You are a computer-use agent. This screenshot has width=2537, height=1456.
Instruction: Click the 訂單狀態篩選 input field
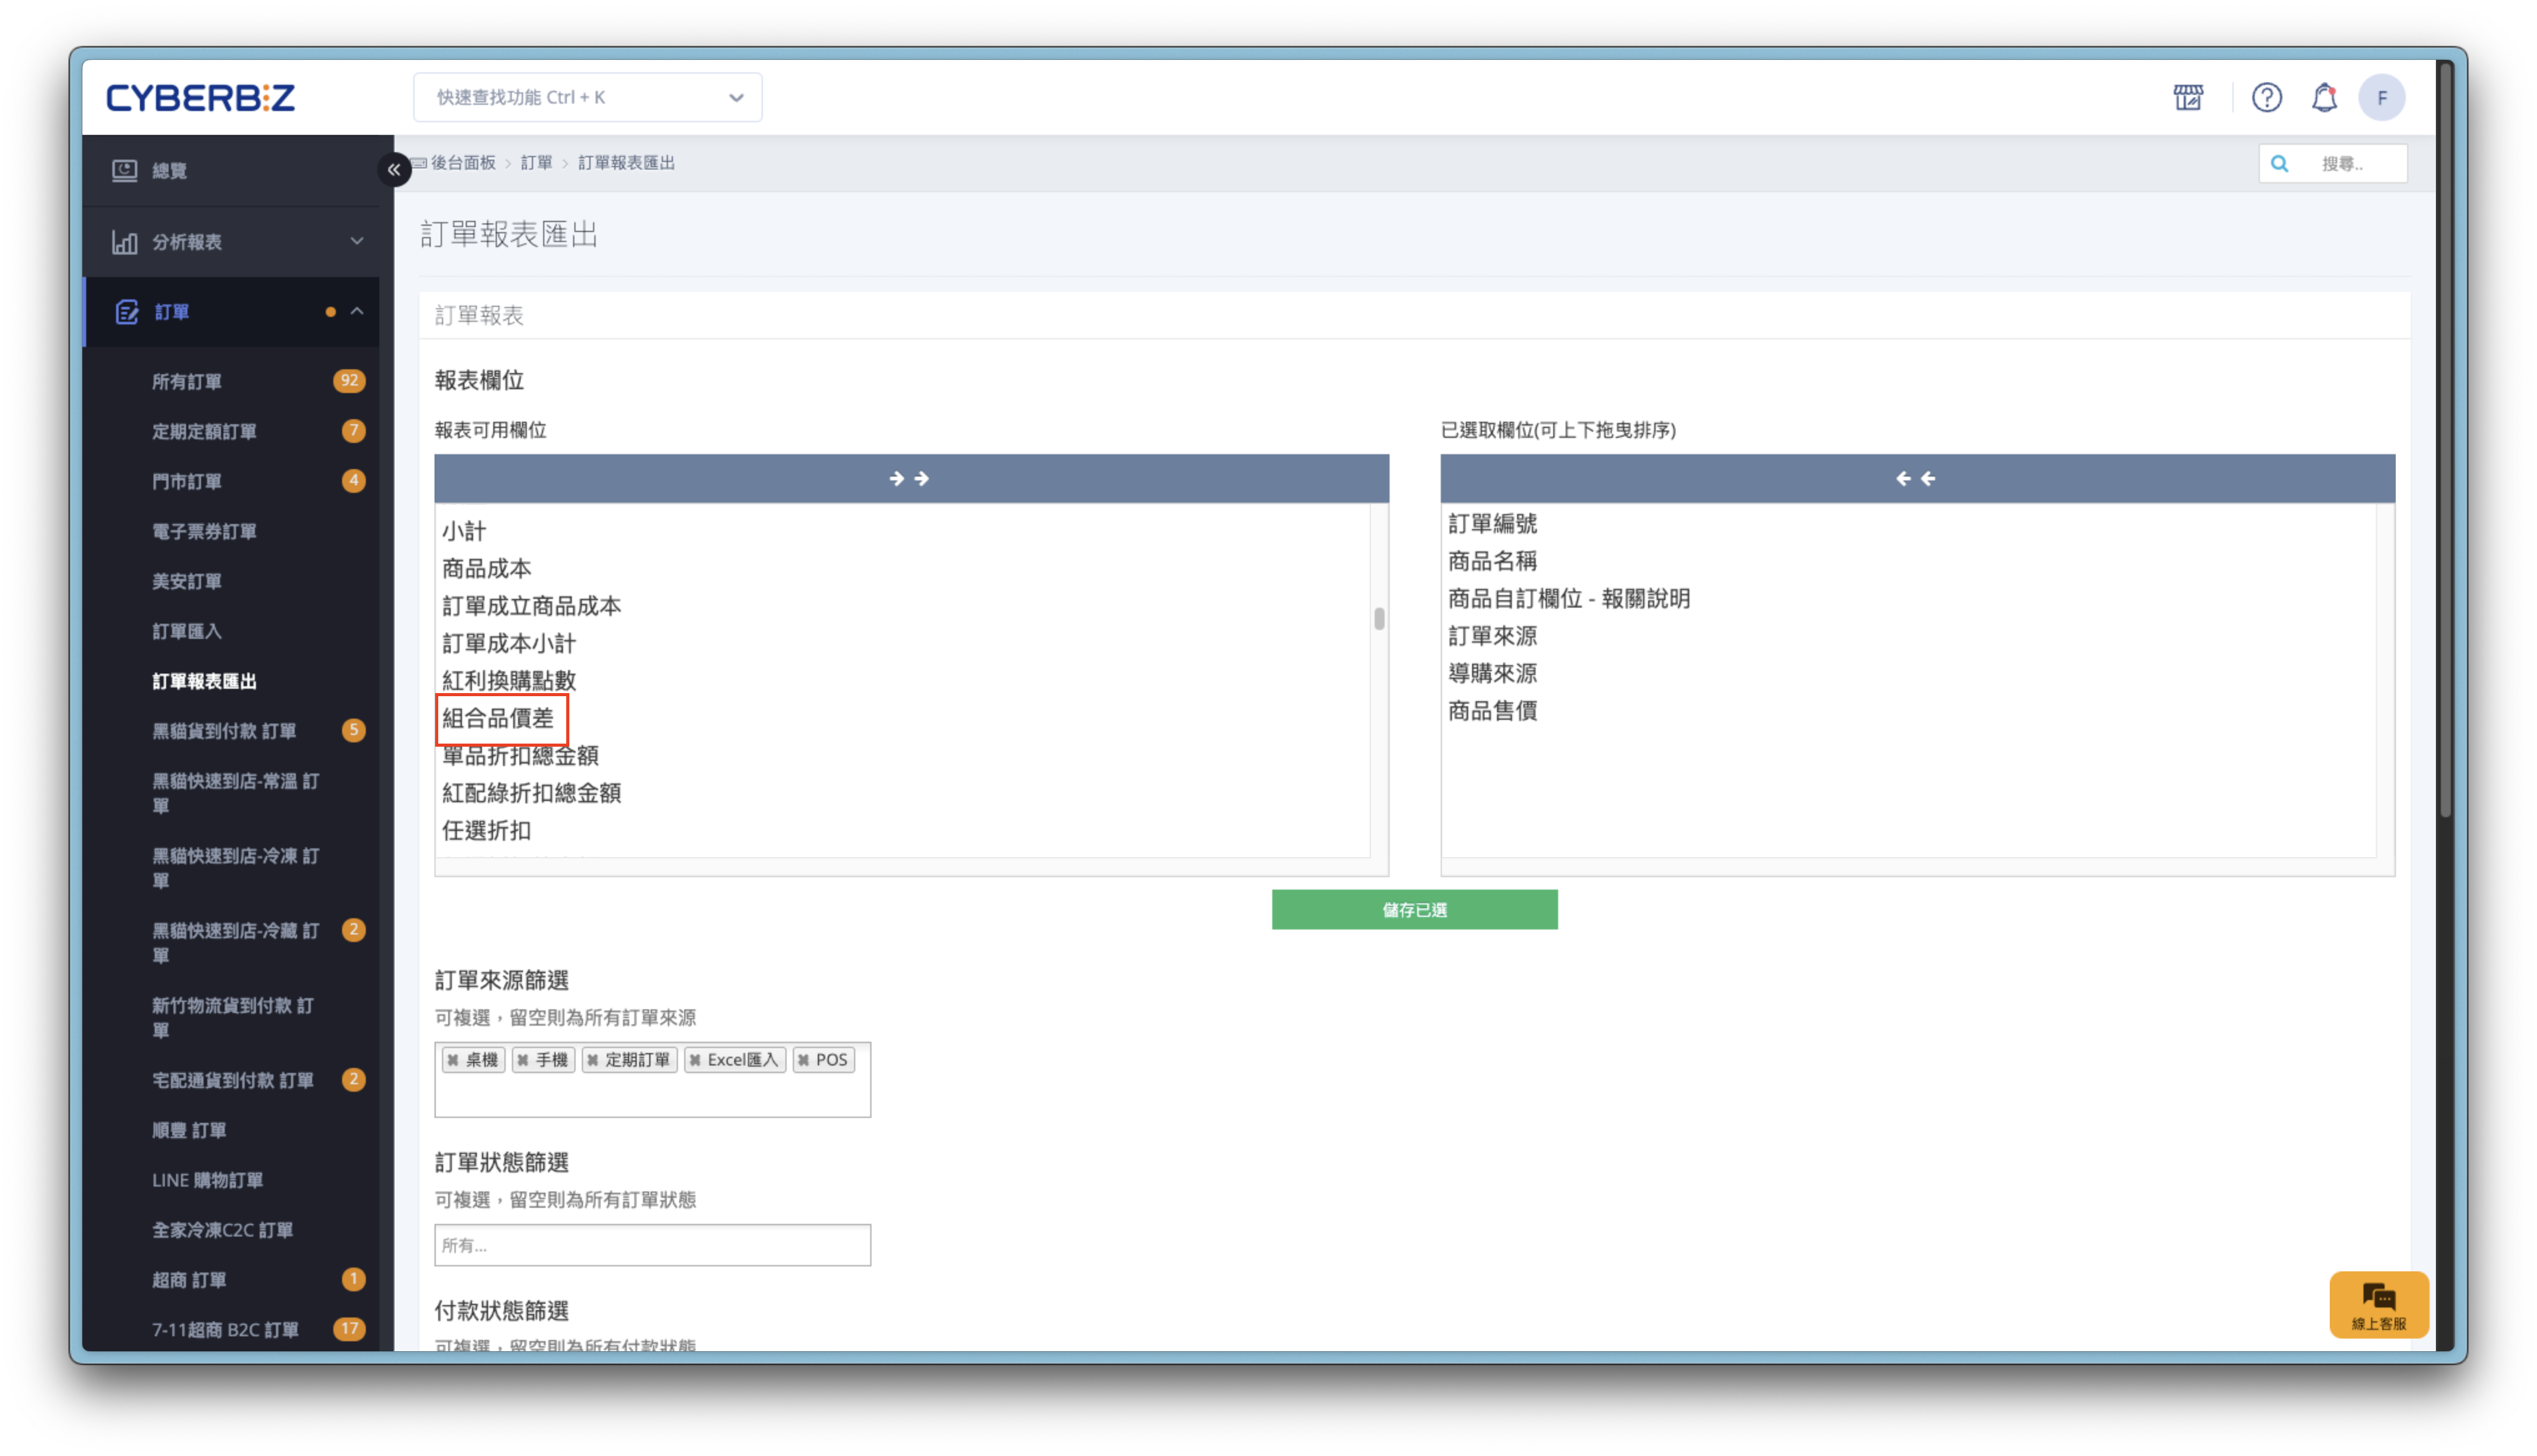[652, 1245]
